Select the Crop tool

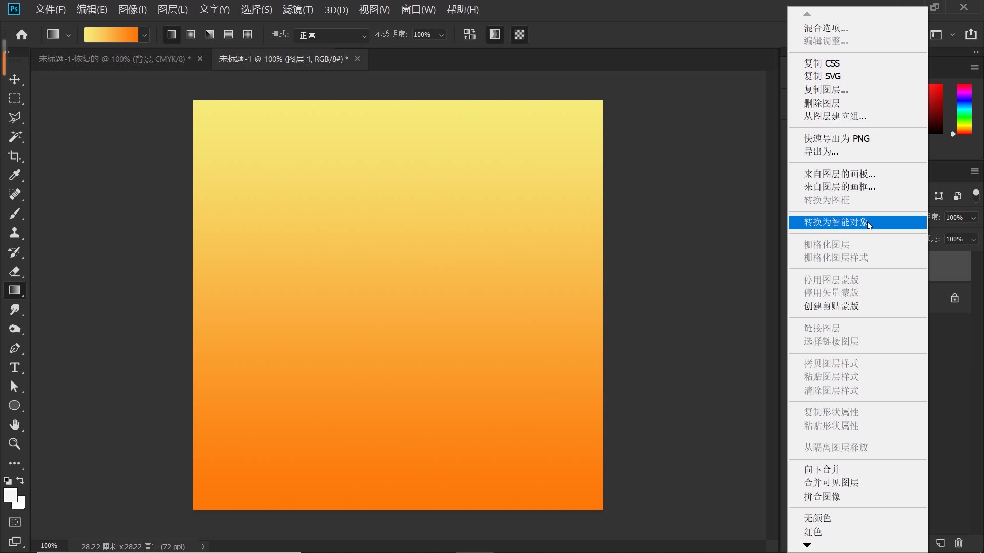point(15,156)
